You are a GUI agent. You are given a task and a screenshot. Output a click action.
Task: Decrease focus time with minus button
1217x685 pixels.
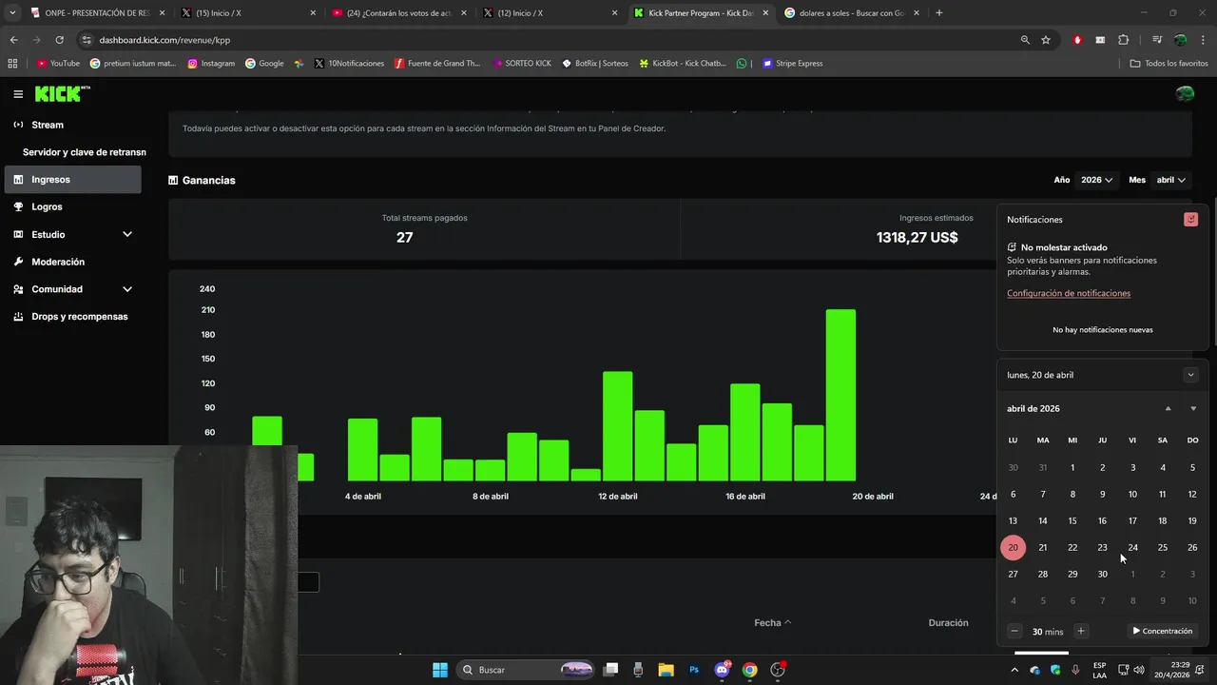click(1014, 631)
